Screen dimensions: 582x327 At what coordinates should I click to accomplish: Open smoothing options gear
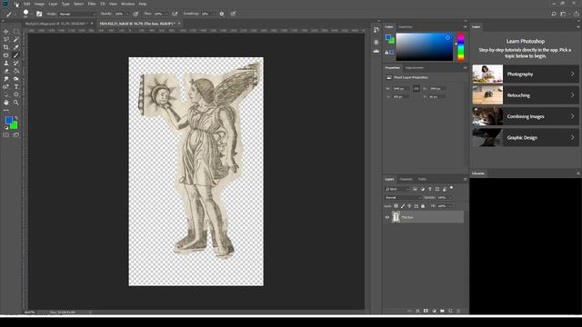tap(222, 14)
